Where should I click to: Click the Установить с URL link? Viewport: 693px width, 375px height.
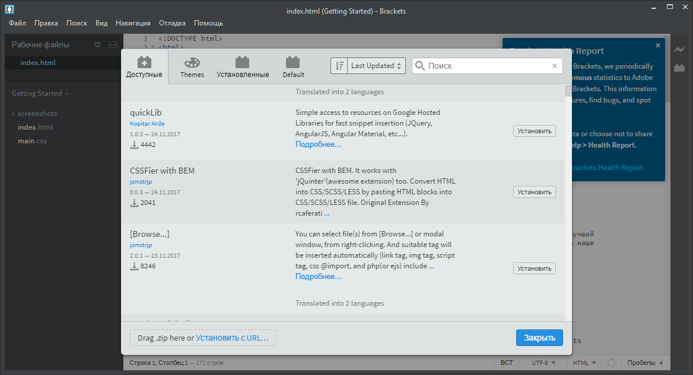[x=232, y=338]
